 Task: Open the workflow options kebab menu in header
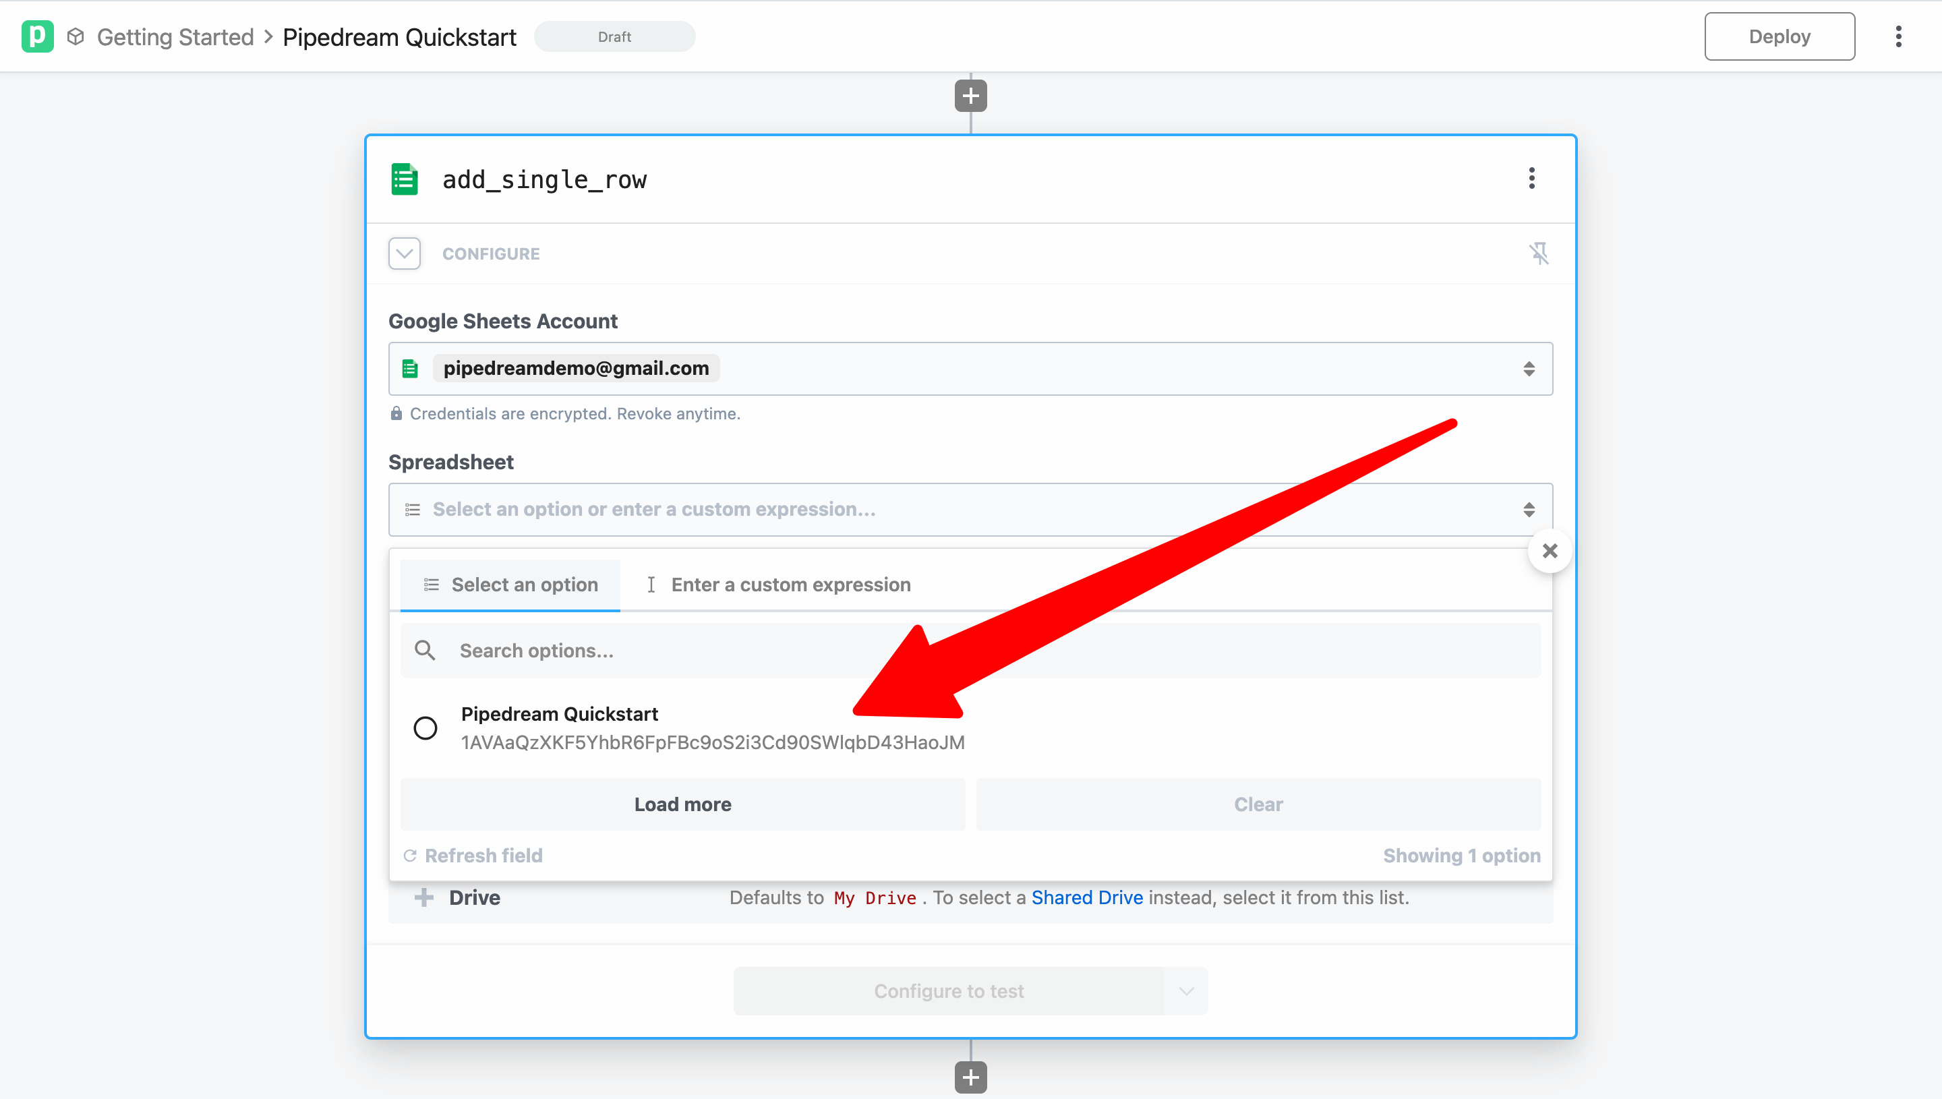pos(1898,36)
